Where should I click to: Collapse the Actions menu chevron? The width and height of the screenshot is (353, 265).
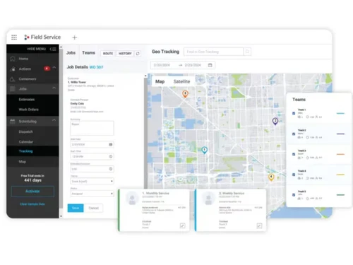54,68
